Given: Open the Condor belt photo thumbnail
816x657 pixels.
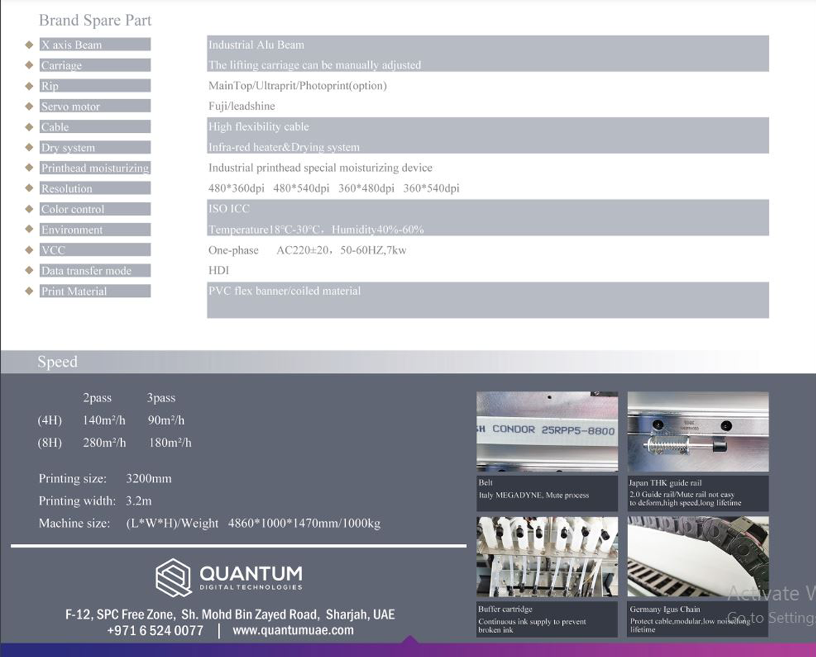Looking at the screenshot, I should coord(547,431).
